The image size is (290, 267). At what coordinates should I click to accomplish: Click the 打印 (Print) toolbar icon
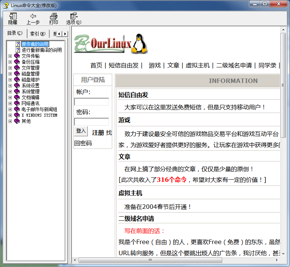pyautogui.click(x=54, y=16)
